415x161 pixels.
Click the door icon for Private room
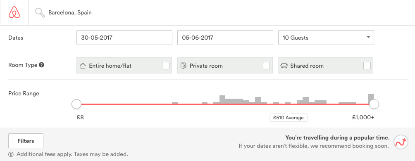click(x=184, y=66)
